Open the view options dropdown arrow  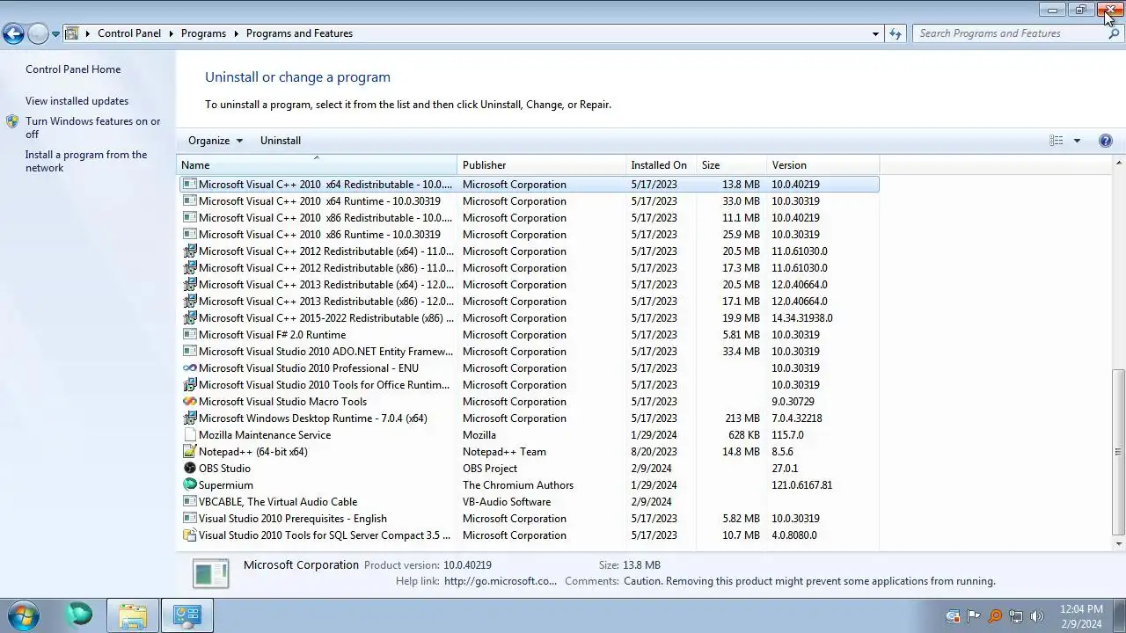[x=1077, y=141]
